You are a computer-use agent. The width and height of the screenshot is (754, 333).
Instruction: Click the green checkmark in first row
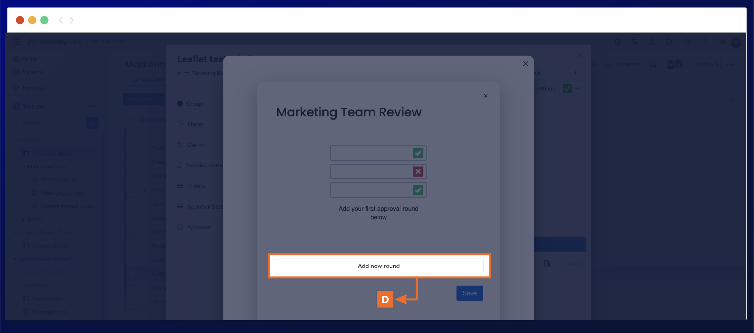[418, 153]
